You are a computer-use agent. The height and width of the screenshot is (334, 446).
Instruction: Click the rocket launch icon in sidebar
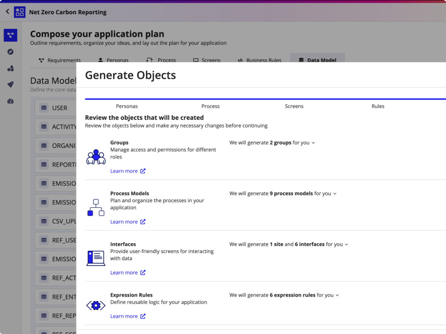10,85
